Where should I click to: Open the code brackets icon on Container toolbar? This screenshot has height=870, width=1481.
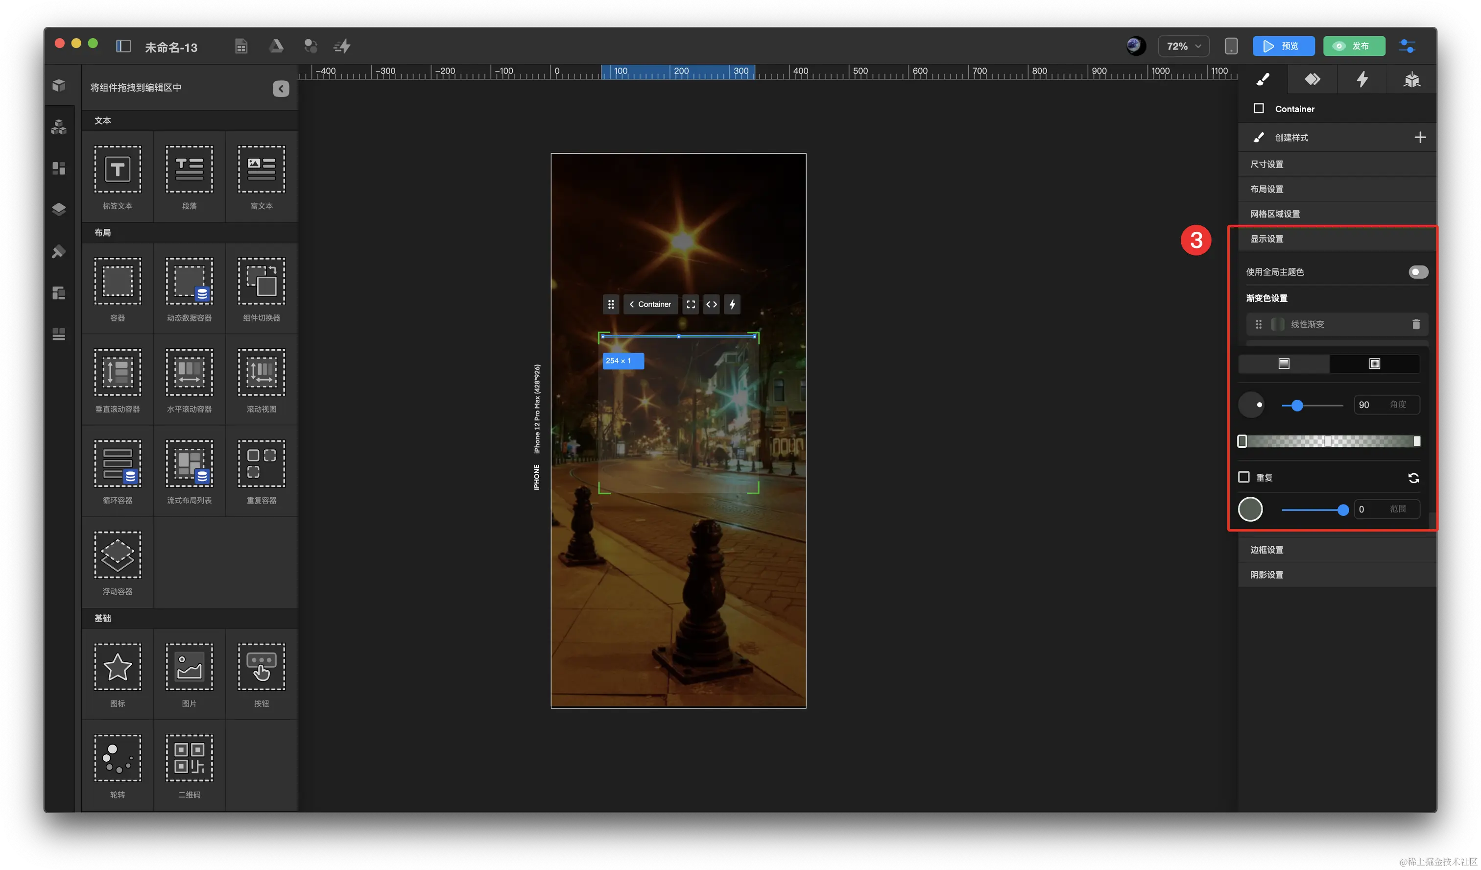click(711, 305)
